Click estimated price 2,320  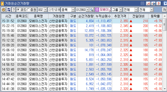coord(124,89)
